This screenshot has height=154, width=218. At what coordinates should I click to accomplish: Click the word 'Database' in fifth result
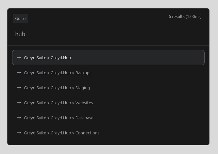tap(84, 118)
